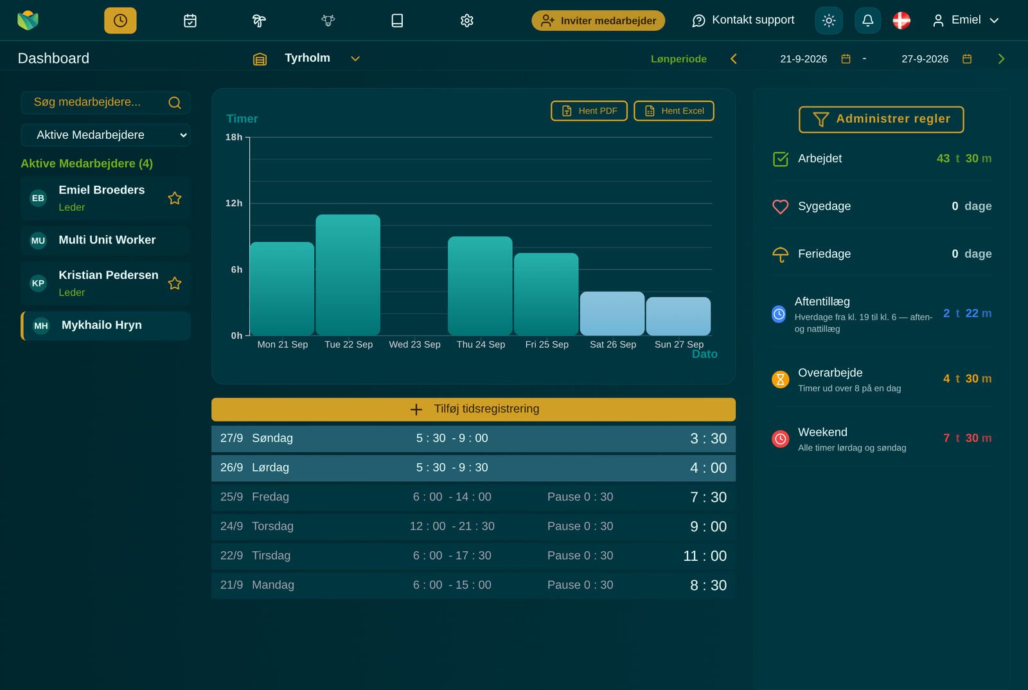Open the 22/9 Tirsdag time entry
The width and height of the screenshot is (1028, 690).
[x=474, y=556]
